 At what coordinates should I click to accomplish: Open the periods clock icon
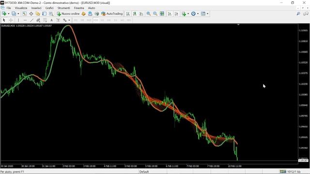[x=193, y=14]
